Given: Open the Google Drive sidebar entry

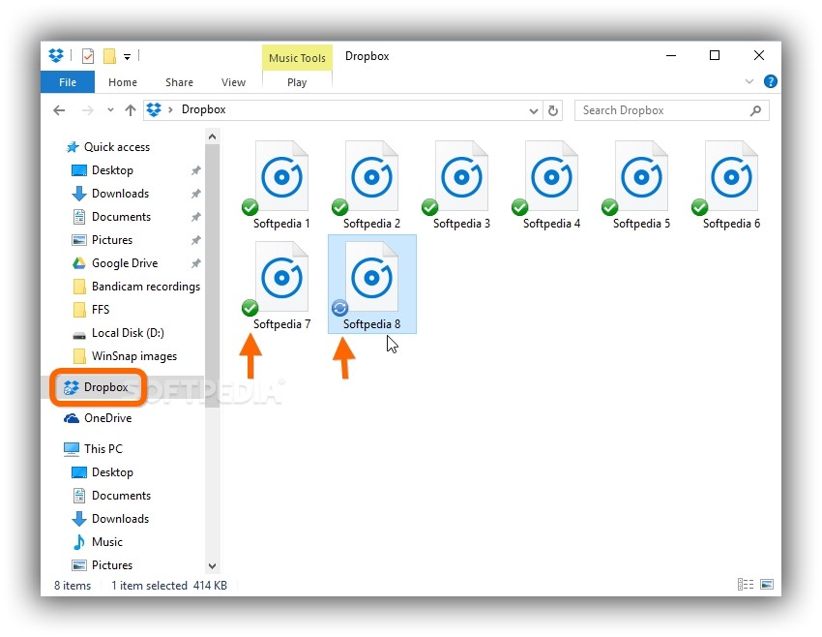Looking at the screenshot, I should click(124, 262).
